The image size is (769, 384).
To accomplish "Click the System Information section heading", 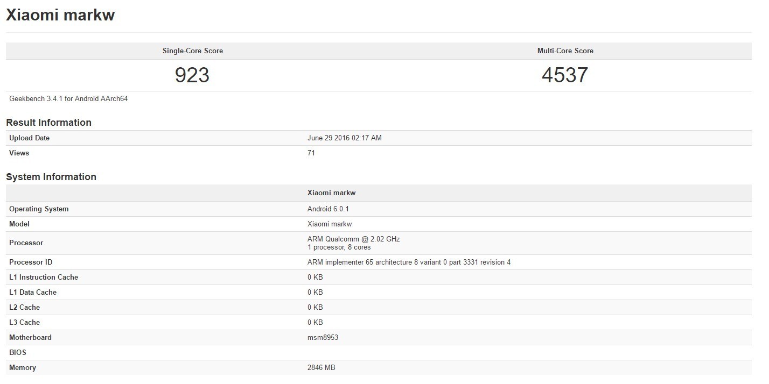I will [x=51, y=177].
